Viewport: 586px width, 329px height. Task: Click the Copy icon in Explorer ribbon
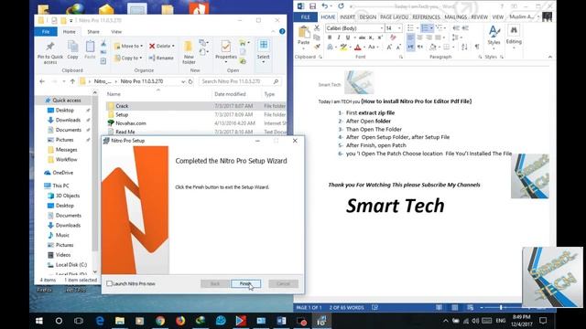[72, 50]
